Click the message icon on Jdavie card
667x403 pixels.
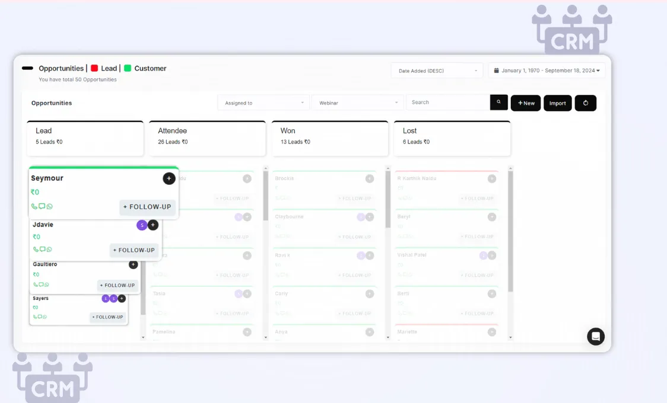point(42,250)
